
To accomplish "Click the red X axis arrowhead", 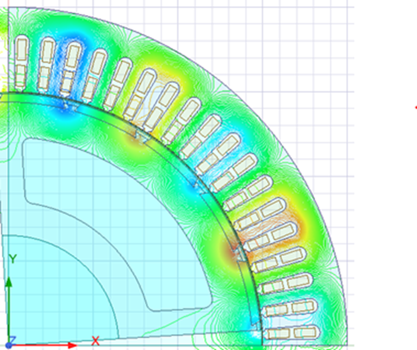I will (72, 345).
